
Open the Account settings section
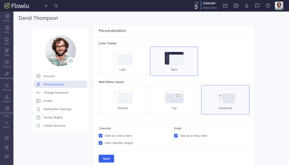(x=60, y=76)
